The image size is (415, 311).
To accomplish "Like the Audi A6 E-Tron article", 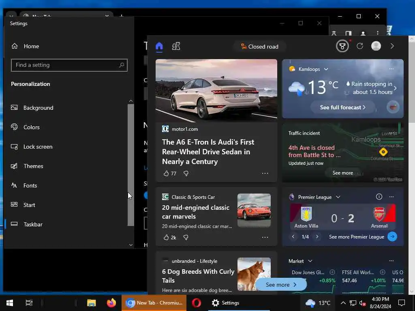I will (166, 173).
